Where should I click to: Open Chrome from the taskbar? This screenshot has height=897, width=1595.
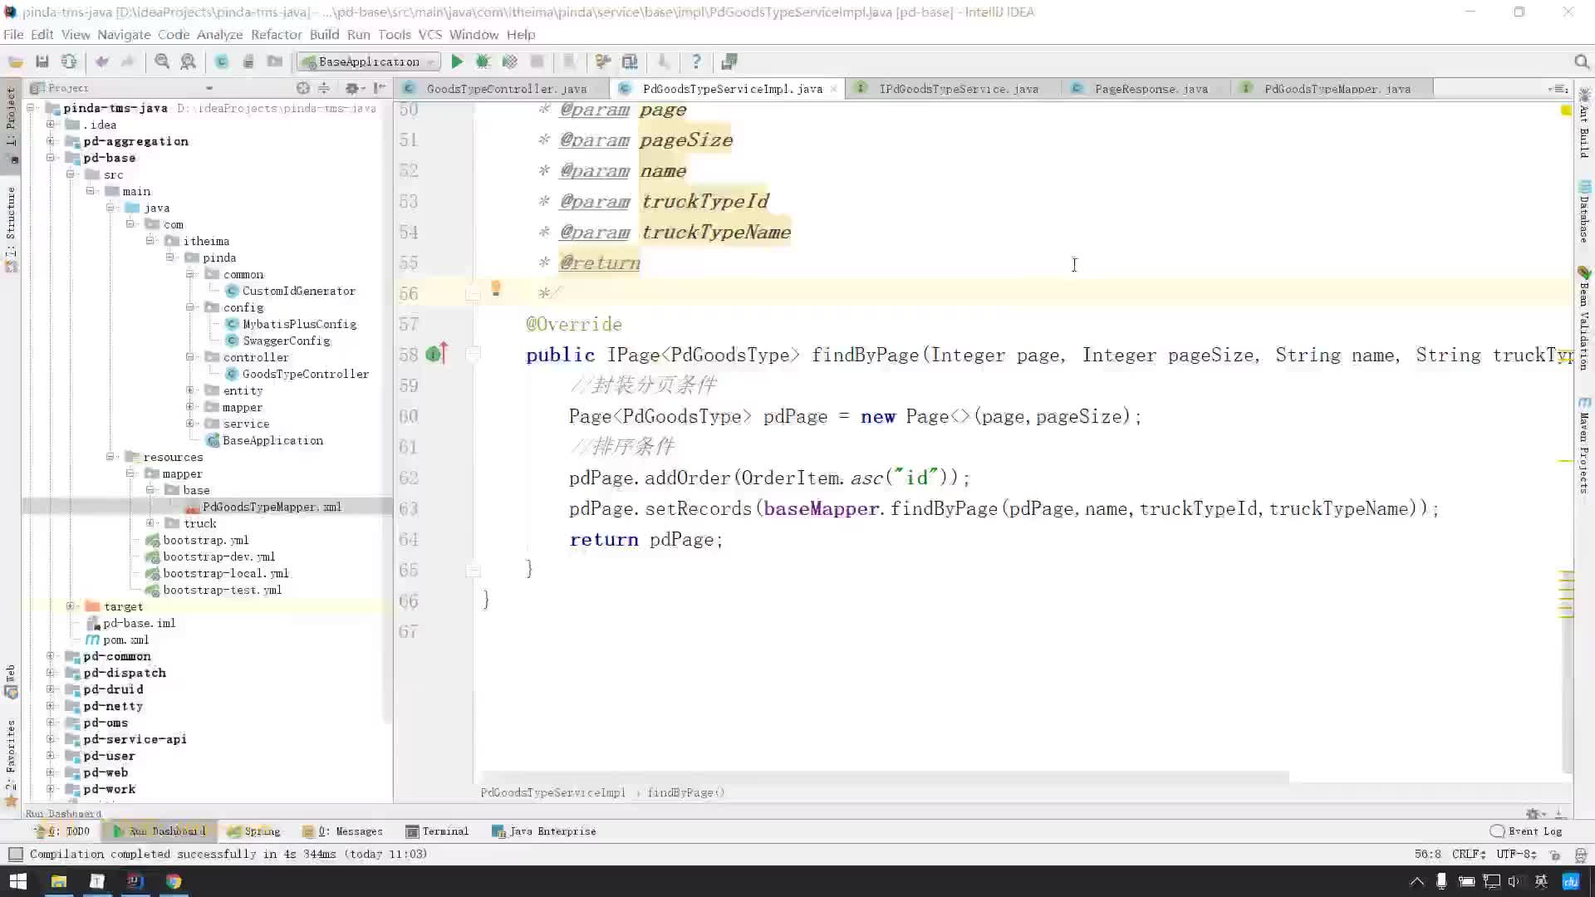[174, 881]
